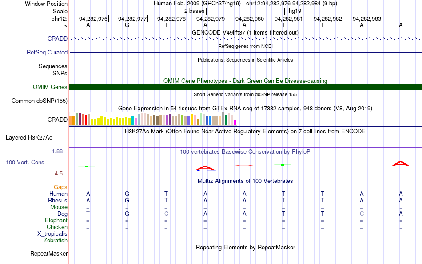Click the Gaps row label
This screenshot has height=264, width=422.
(x=60, y=187)
